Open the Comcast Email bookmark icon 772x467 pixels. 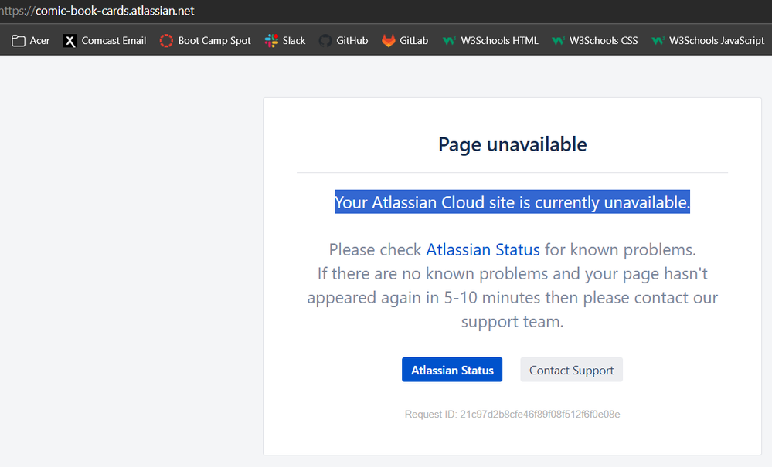point(70,40)
